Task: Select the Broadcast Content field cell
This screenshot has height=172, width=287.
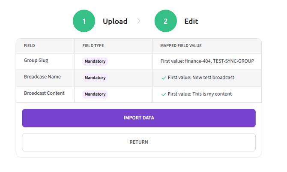Action: coord(44,93)
